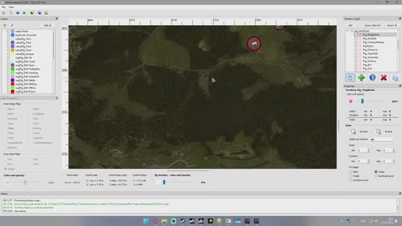Click the first icon in main toolbar
Image resolution: width=402 pixels, height=226 pixels.
click(x=4, y=13)
